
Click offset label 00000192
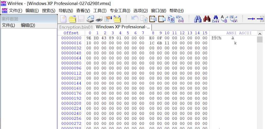coord(71,98)
